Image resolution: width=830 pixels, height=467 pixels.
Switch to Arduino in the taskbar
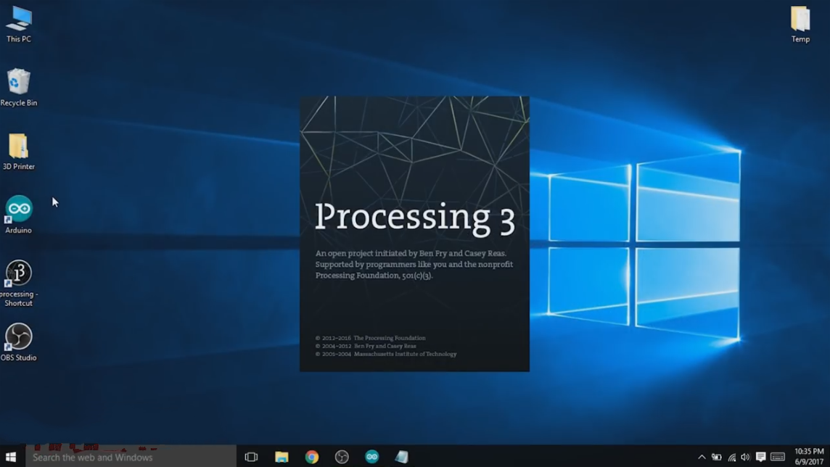pyautogui.click(x=372, y=457)
